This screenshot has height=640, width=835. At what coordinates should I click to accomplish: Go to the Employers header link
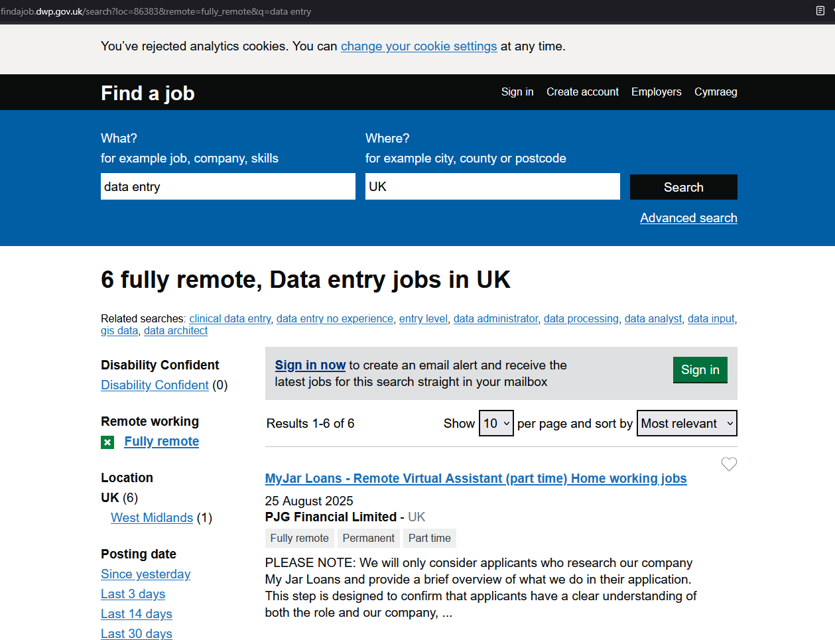pyautogui.click(x=656, y=92)
